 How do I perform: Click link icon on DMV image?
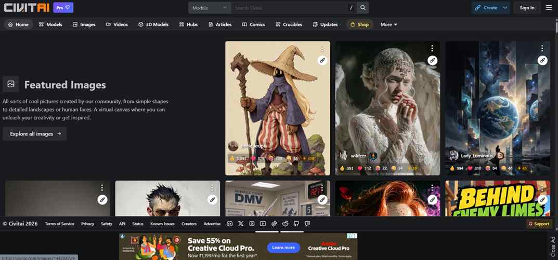322,200
